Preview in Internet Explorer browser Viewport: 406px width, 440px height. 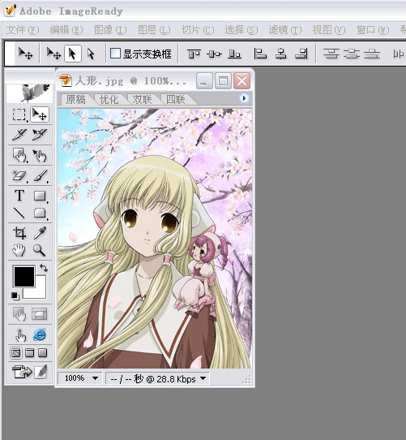pos(40,335)
